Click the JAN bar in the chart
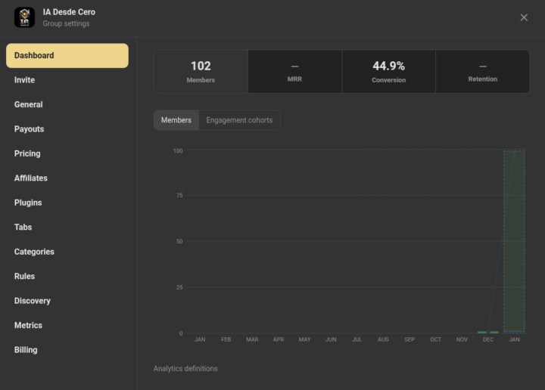 pos(514,242)
